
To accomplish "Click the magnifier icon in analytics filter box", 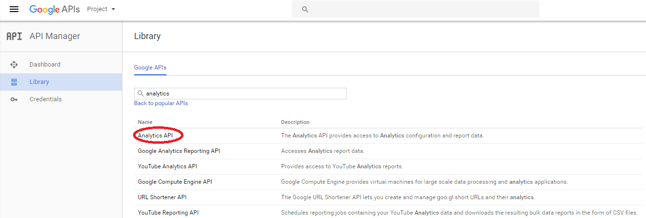I will point(141,93).
